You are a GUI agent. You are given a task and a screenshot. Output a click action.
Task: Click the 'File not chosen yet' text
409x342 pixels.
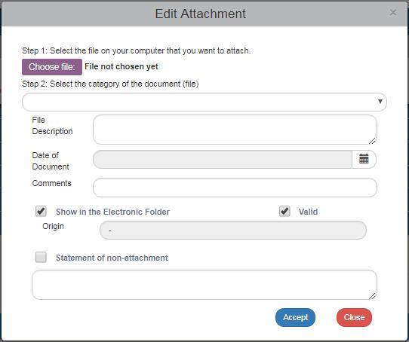121,67
